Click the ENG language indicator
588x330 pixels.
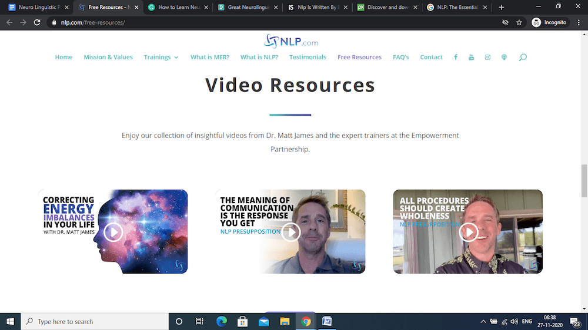527,321
